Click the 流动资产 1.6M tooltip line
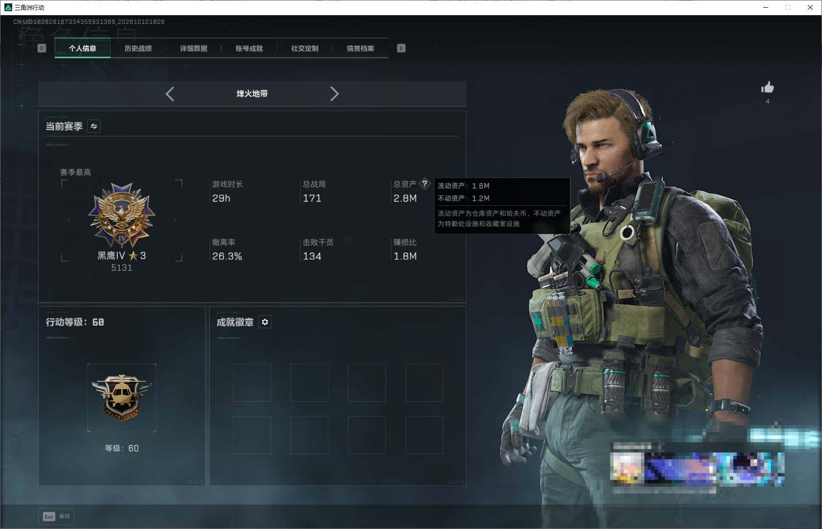Screen dimensions: 822x529 [x=463, y=186]
